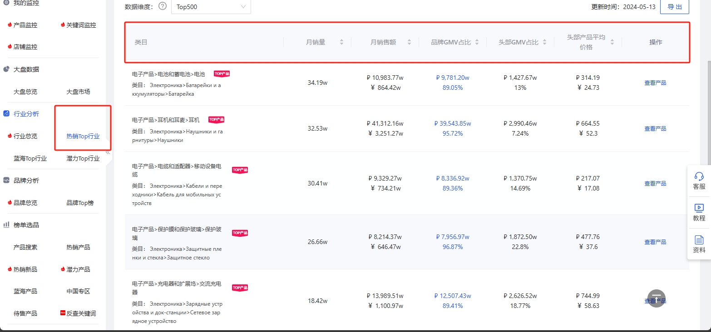The width and height of the screenshot is (711, 332).
Task: Go to 大盘总览 page
Action: pyautogui.click(x=25, y=92)
